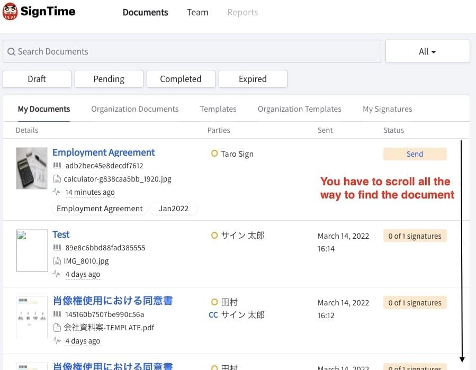The image size is (476, 370).
Task: Show Expired documents
Action: click(x=253, y=79)
